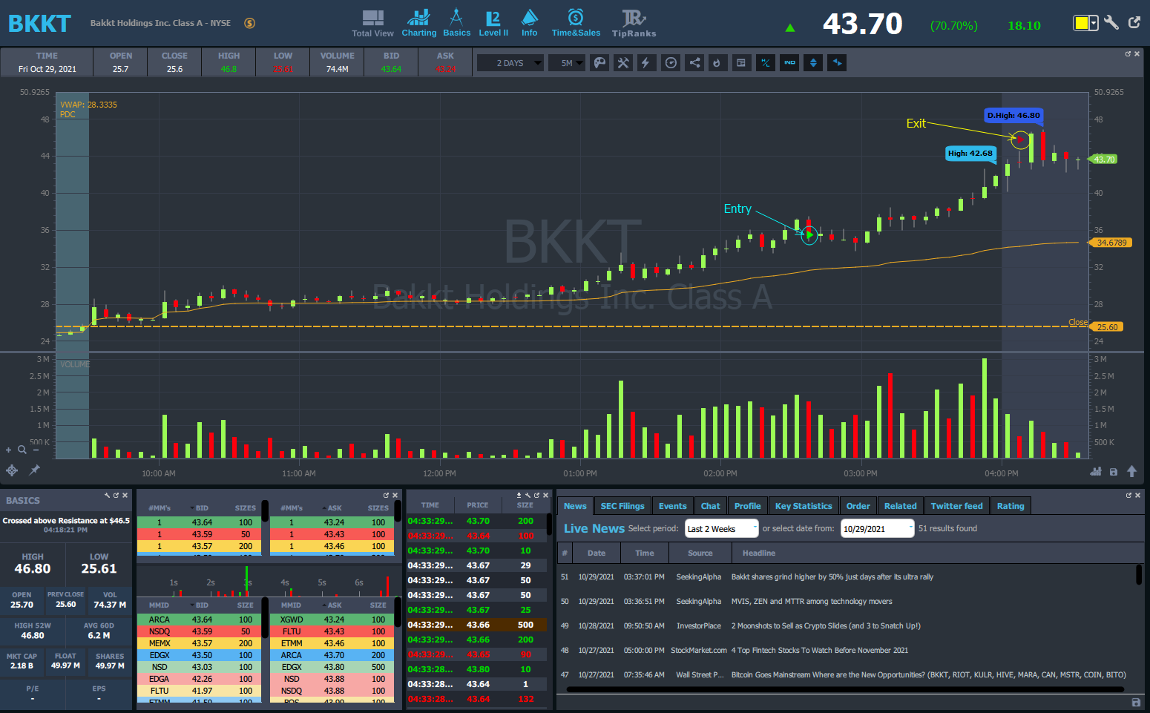Image resolution: width=1150 pixels, height=713 pixels.
Task: Pop out the main window via top-right arrow icon
Action: 1134,22
